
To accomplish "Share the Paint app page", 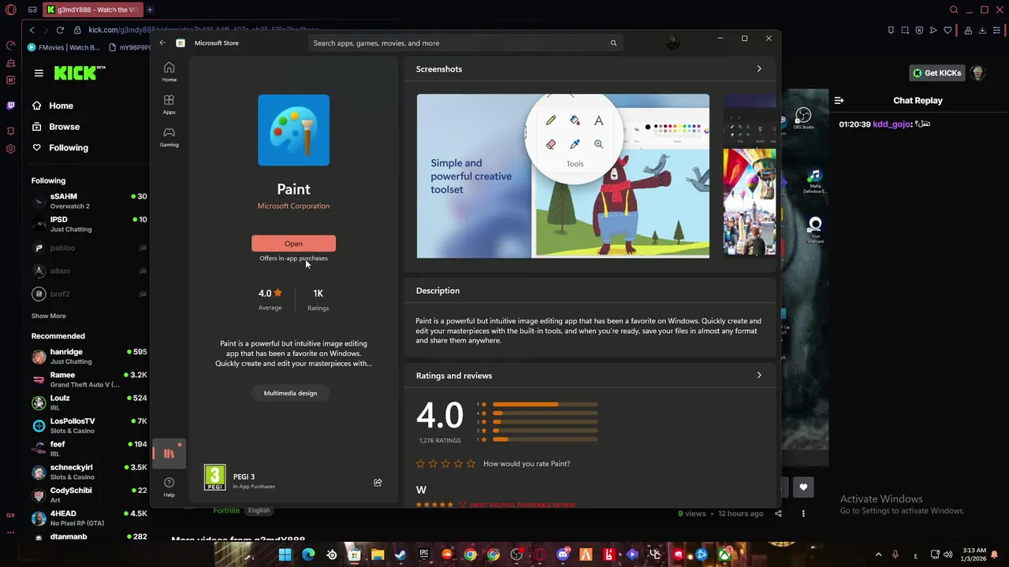I will pos(378,483).
